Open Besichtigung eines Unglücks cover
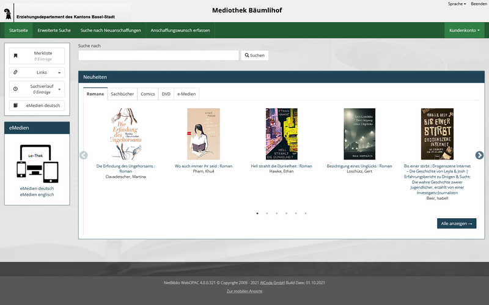 [x=359, y=134]
